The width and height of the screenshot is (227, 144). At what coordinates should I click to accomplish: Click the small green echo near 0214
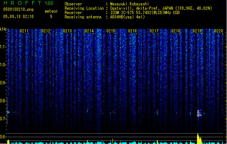point(87,111)
